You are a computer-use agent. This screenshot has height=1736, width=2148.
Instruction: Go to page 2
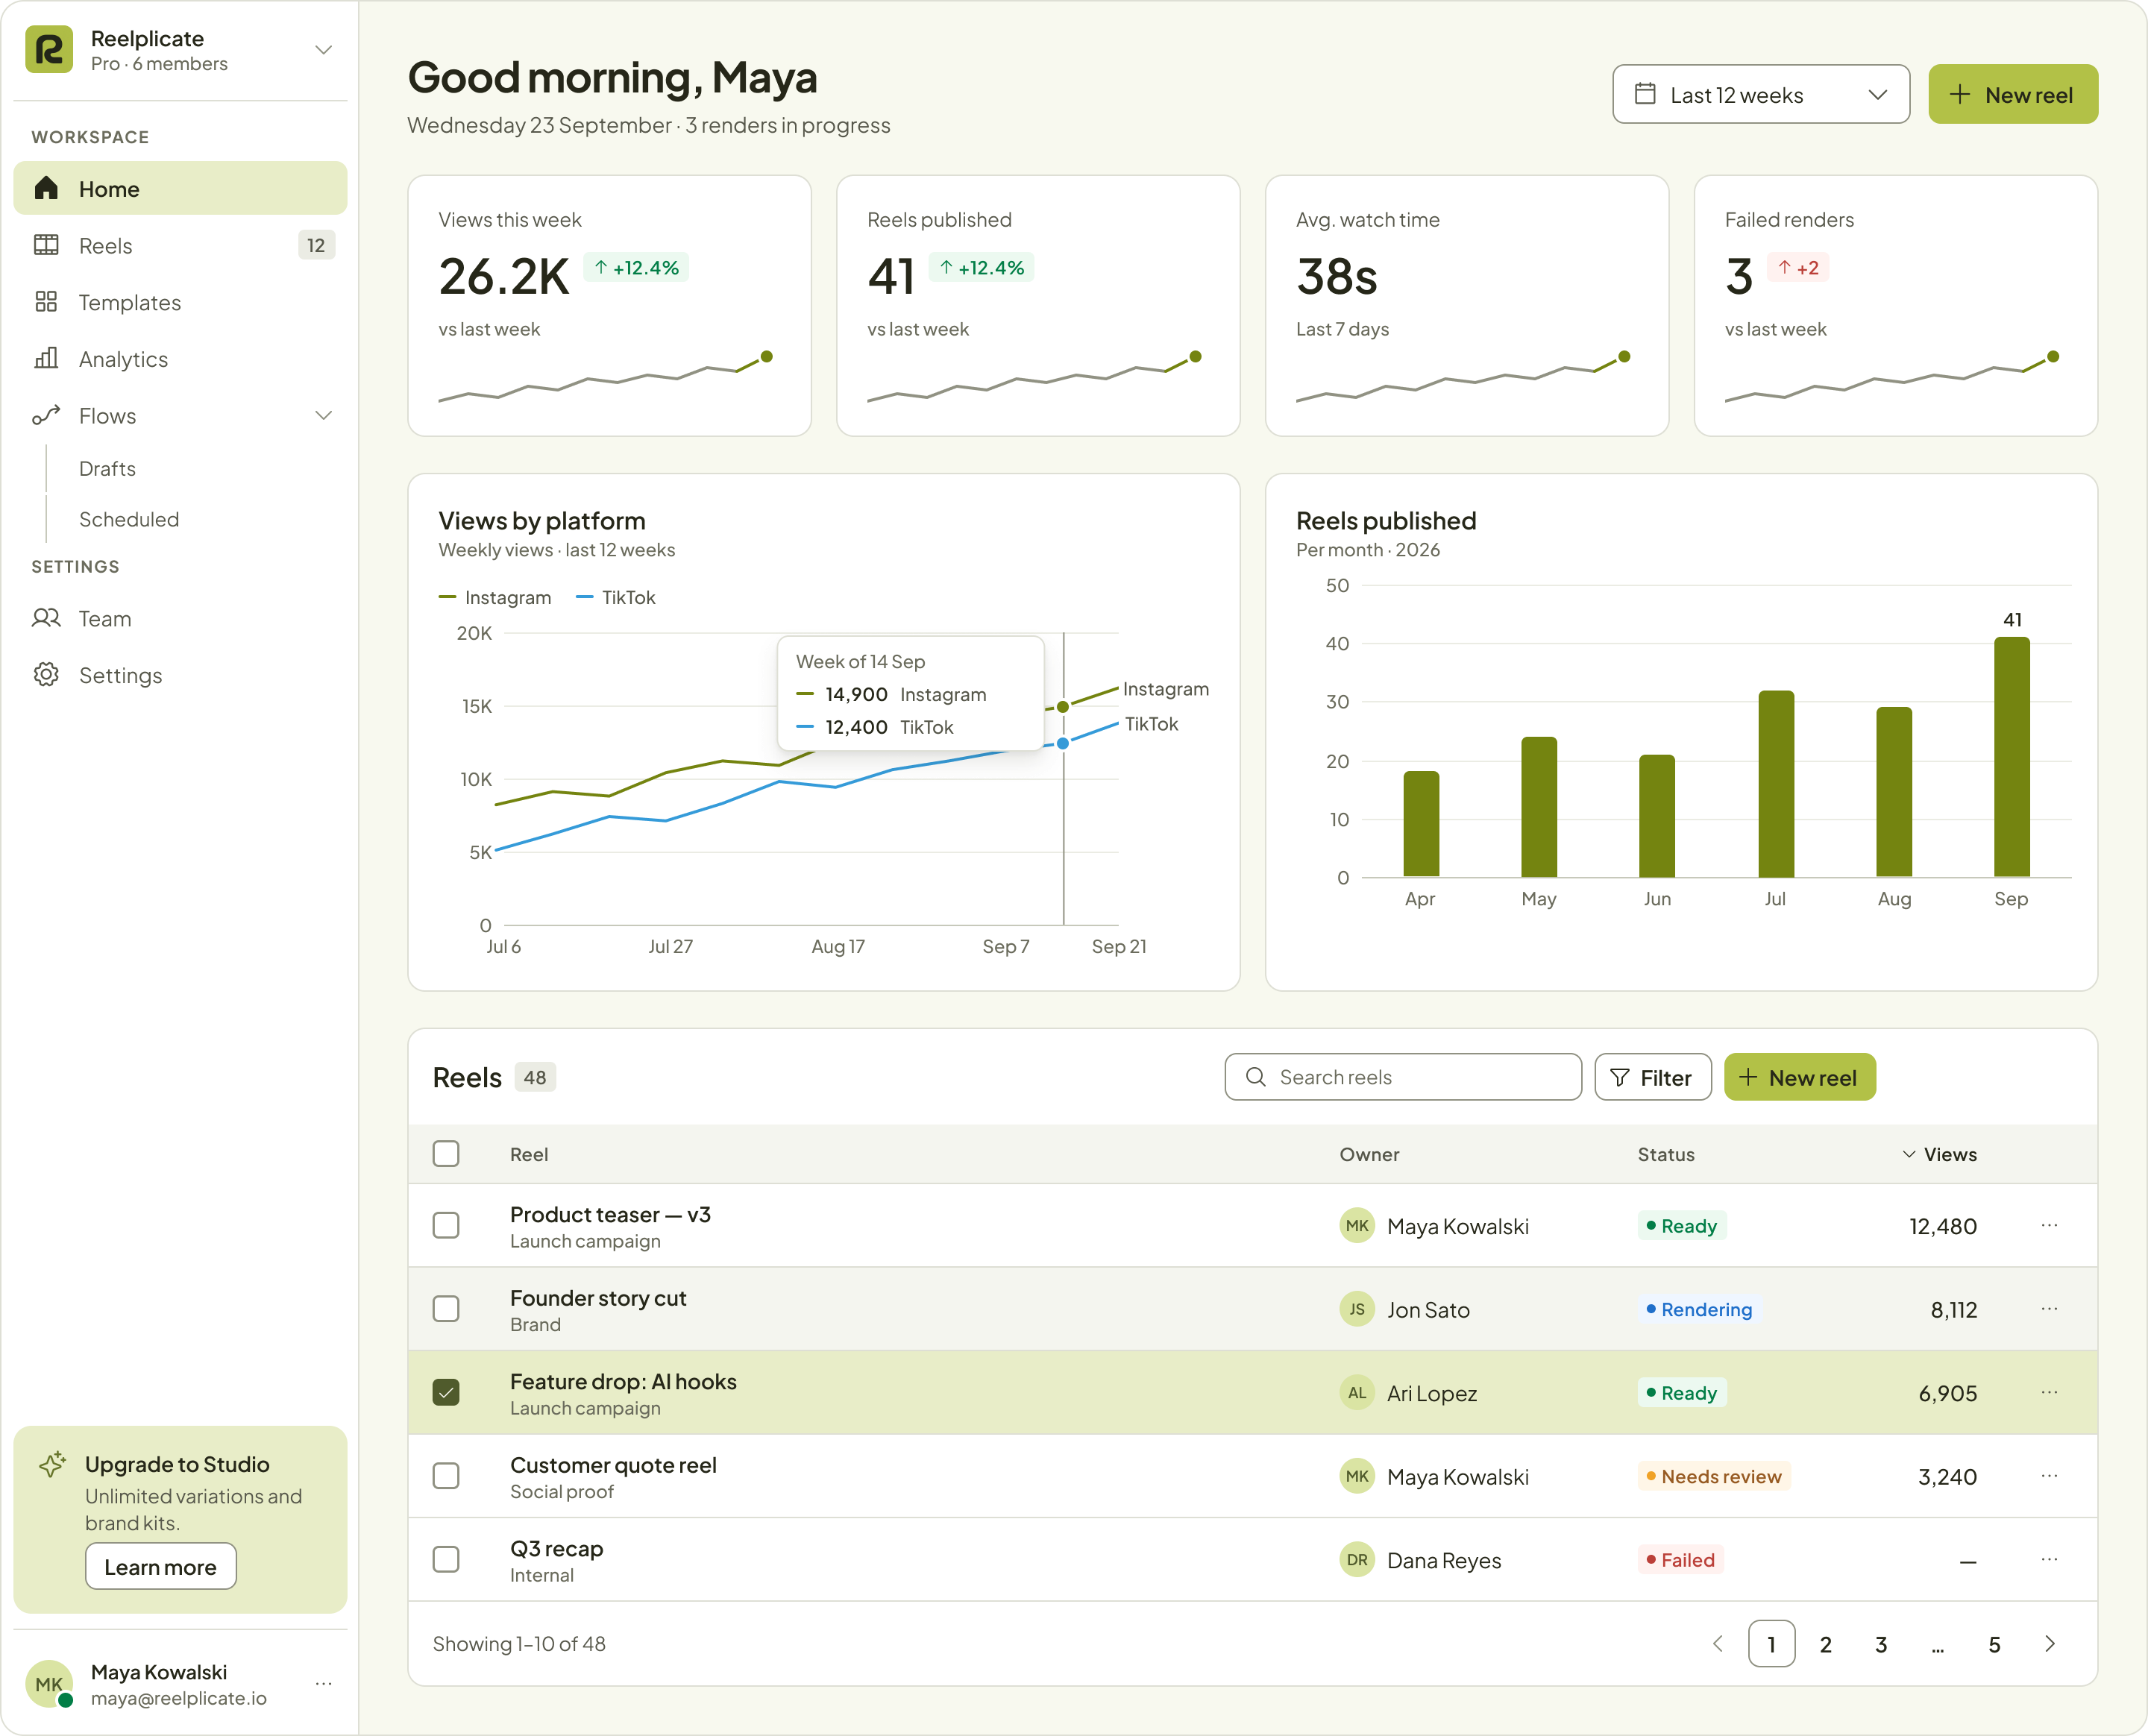(1826, 1643)
